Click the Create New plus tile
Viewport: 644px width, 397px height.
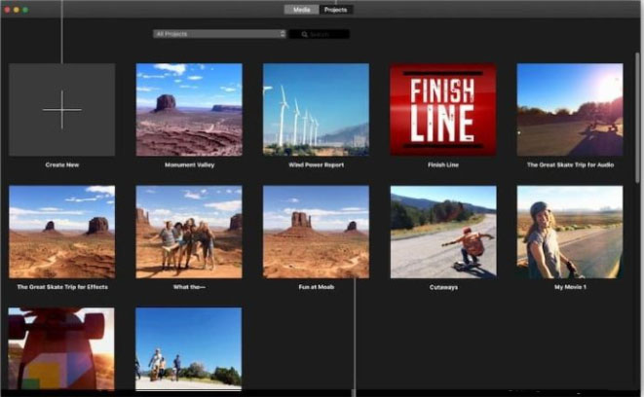point(62,110)
